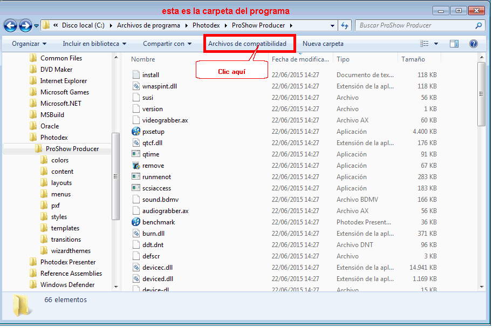
Task: Click the search magnifier icon
Action: [478, 25]
